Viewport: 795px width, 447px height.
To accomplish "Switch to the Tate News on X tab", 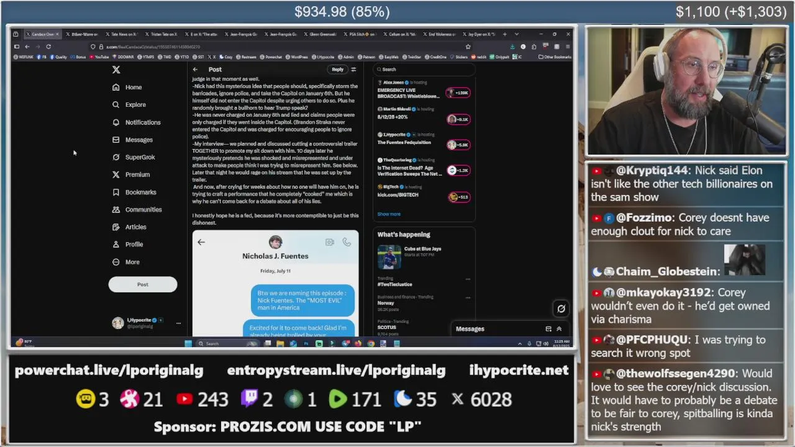I will (122, 34).
